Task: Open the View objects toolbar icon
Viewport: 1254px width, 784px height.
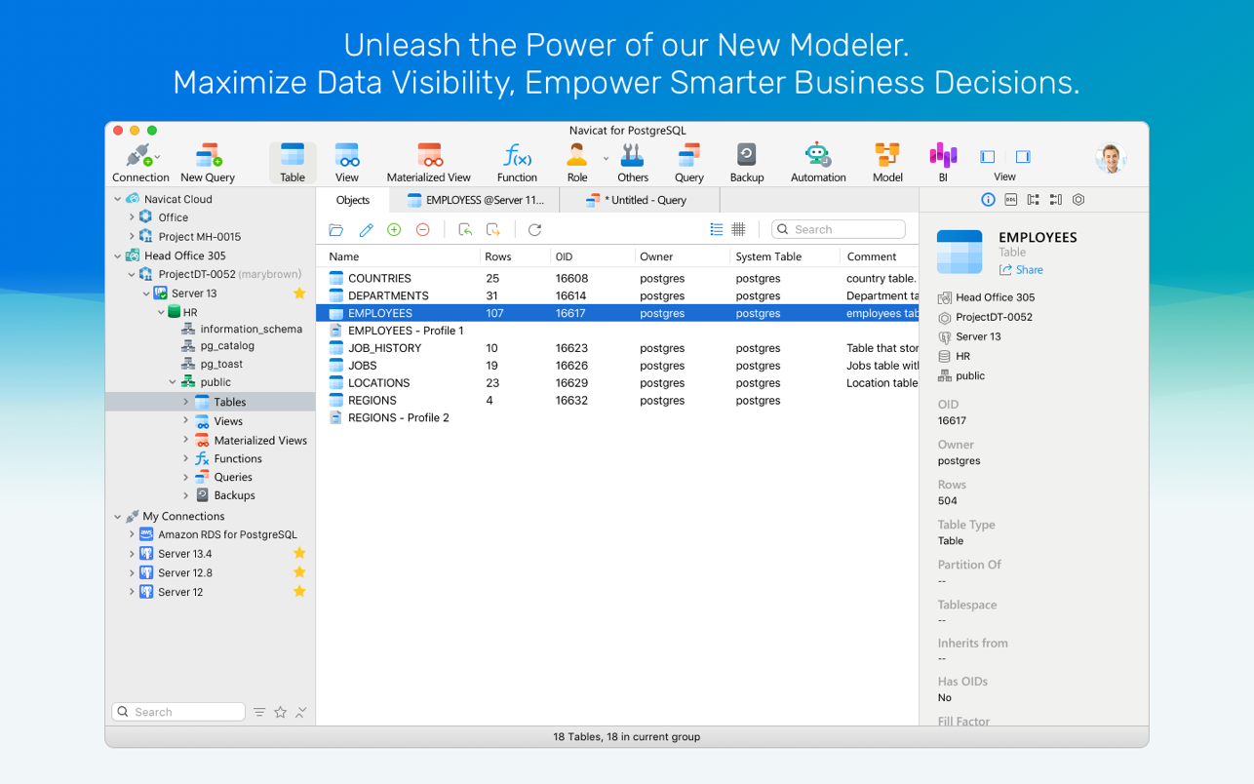Action: [347, 163]
